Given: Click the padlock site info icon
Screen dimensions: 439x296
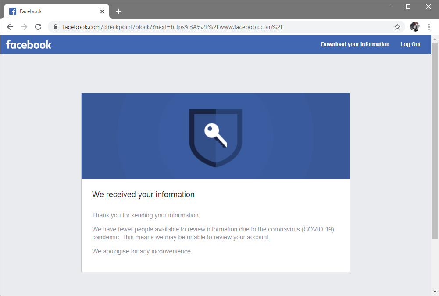Looking at the screenshot, I should (x=56, y=27).
